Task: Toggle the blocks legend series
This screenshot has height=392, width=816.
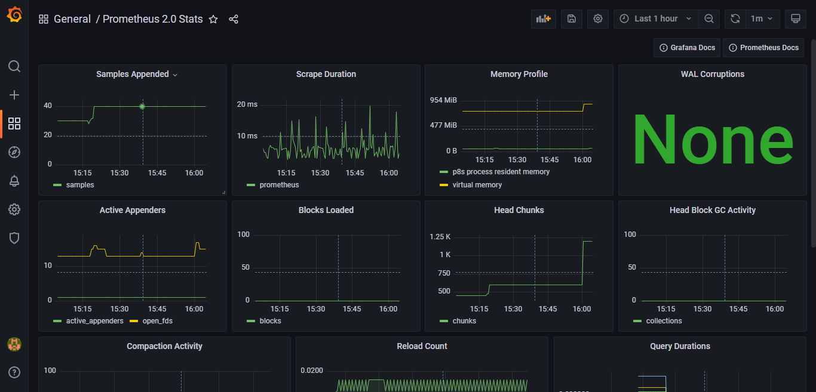Action: pos(270,321)
